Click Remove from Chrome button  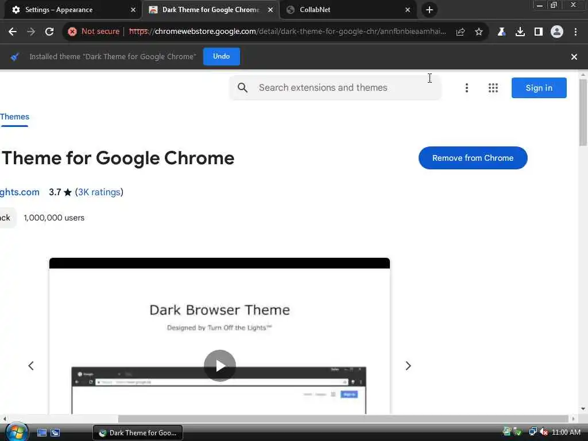click(473, 158)
